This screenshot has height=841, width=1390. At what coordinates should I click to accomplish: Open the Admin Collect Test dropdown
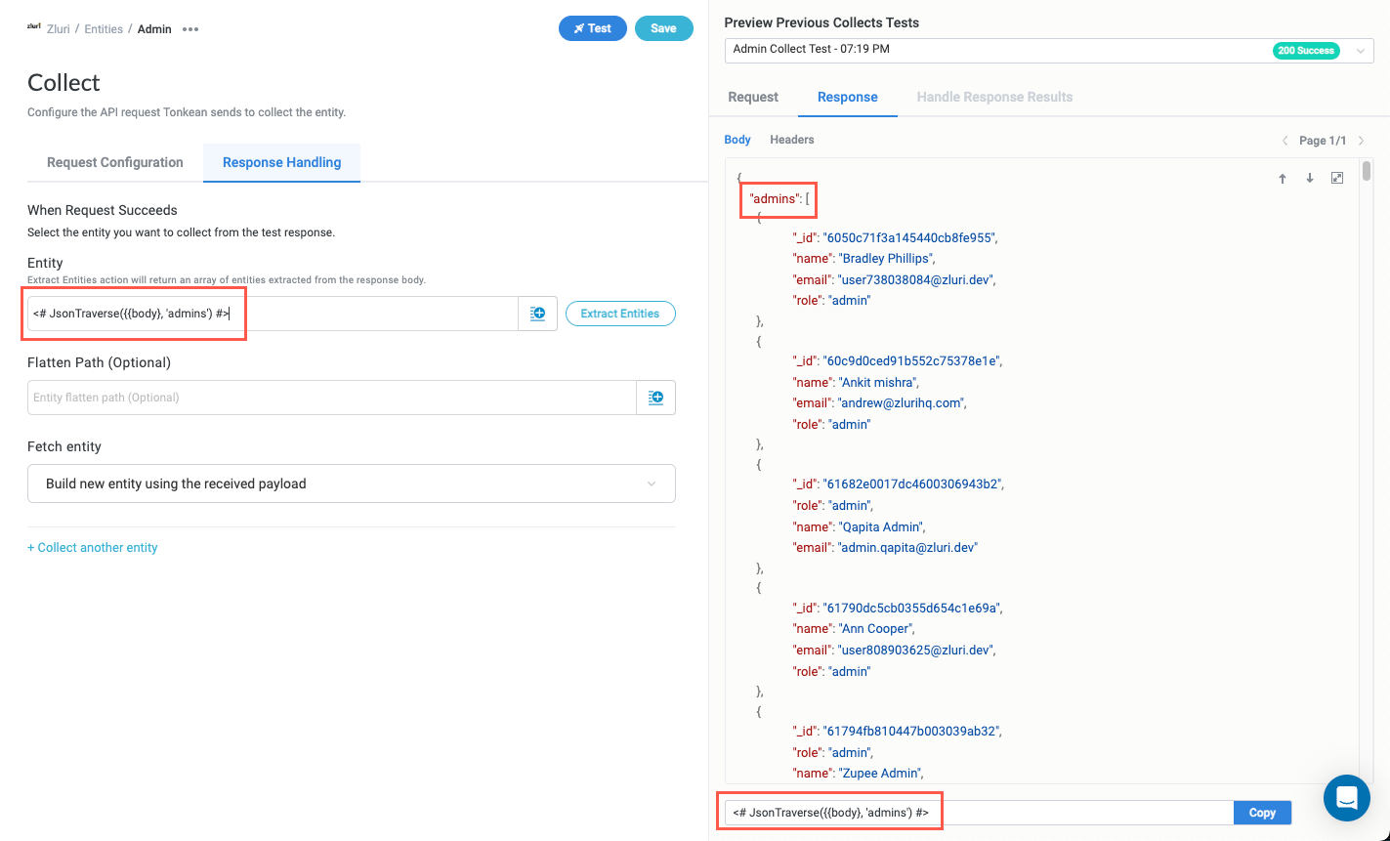[1361, 50]
